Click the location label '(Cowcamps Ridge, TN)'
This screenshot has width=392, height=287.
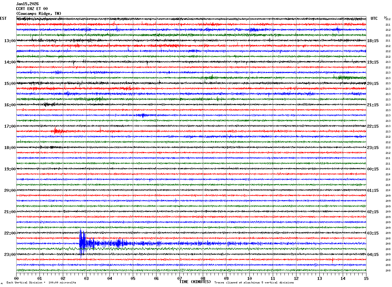coord(39,14)
